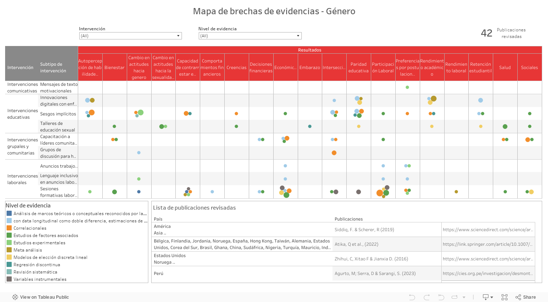Image resolution: width=548 pixels, height=302 pixels.
Task: Click the green dot in Mensajes de texto row
Action: click(x=407, y=87)
